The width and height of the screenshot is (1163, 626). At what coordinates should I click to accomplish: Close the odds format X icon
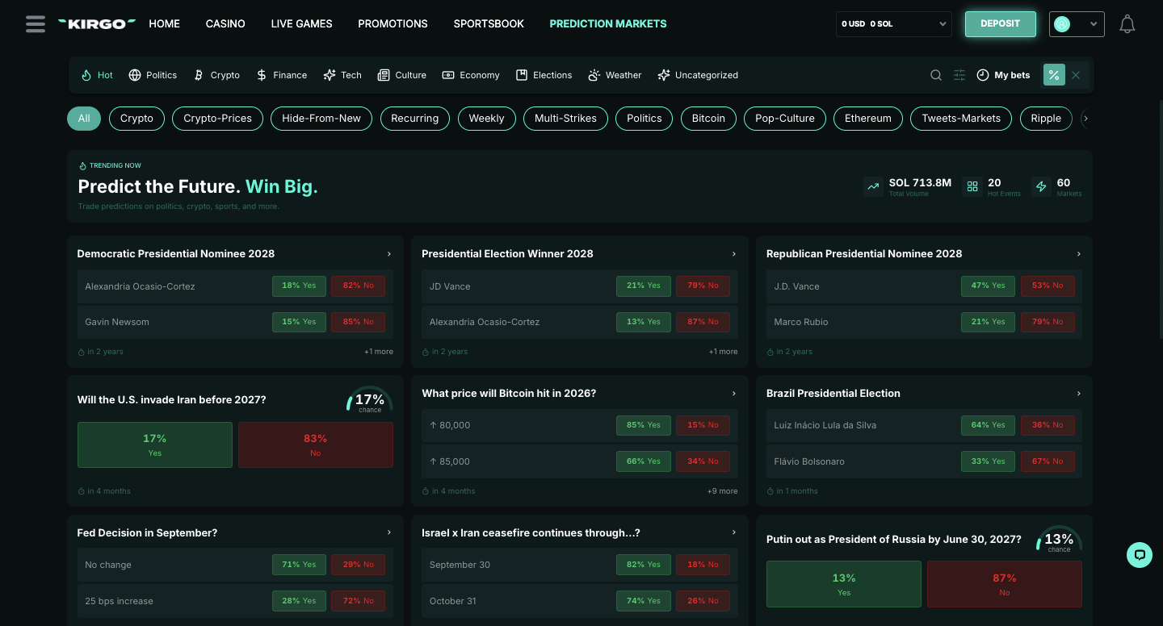pos(1076,75)
